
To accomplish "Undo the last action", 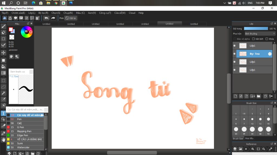I will tap(46, 18).
